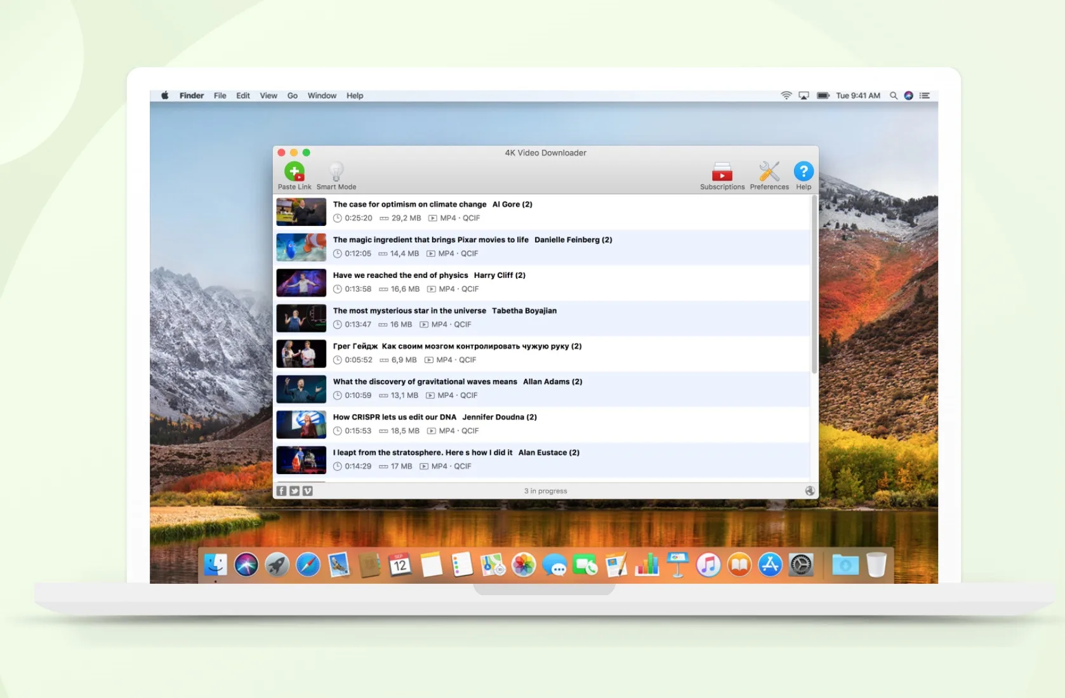
Task: Open App Store in the Dock
Action: (770, 564)
